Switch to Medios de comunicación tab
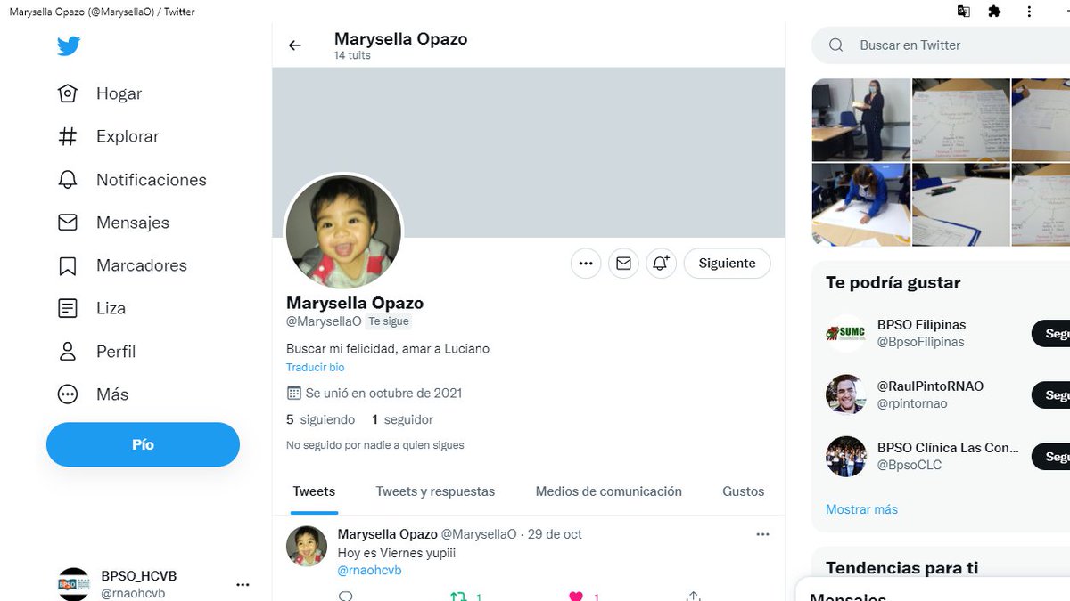 (608, 491)
